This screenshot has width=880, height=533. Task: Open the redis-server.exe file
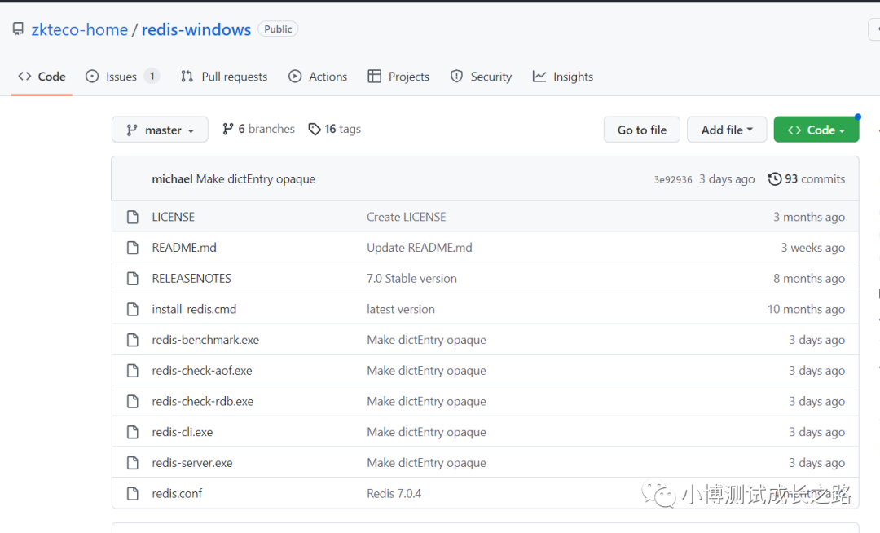coord(192,463)
